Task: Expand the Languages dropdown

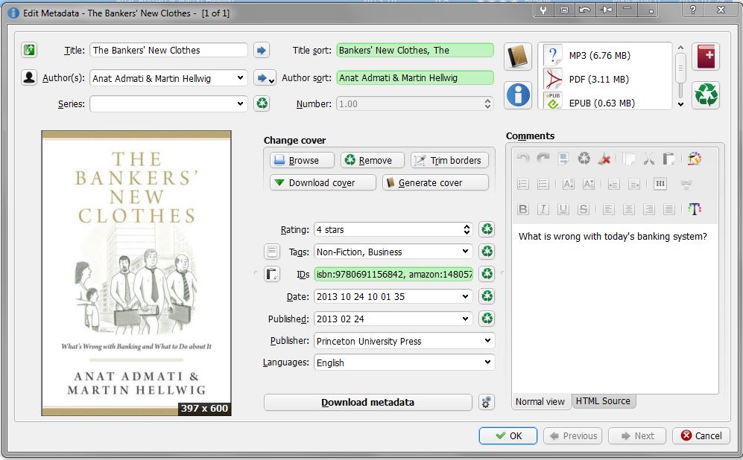Action: point(487,362)
